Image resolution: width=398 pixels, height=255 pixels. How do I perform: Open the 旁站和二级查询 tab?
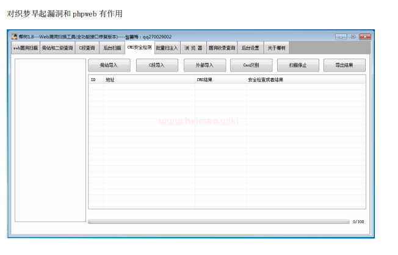[x=57, y=48]
